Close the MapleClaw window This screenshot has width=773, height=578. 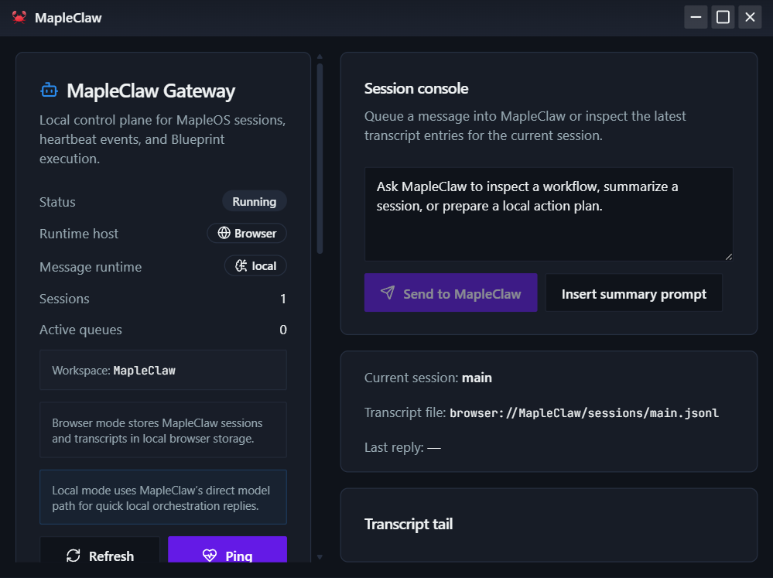pos(750,17)
